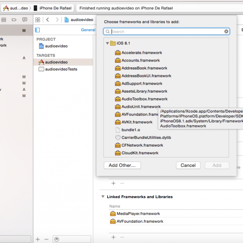Click the AudioToolbox.framework toolbox icon
The height and width of the screenshot is (243, 243).
coord(118,99)
